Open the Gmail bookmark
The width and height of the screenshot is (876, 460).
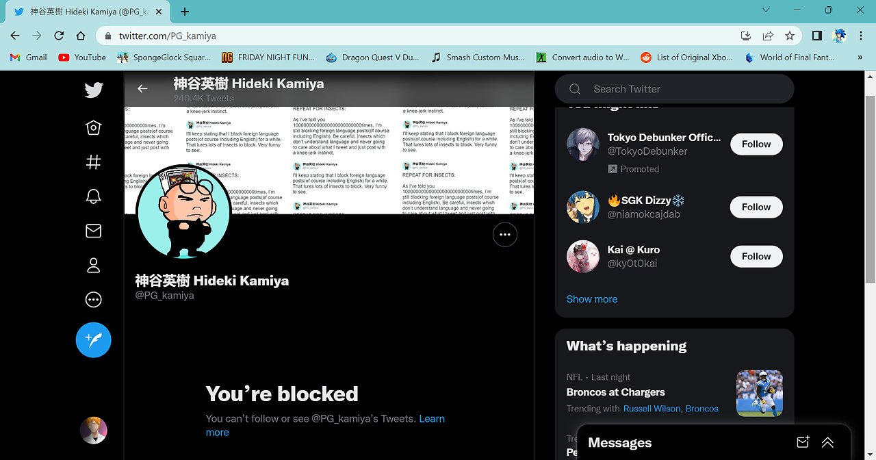[29, 57]
